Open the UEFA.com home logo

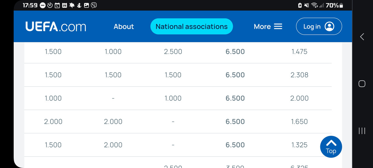pyautogui.click(x=56, y=27)
